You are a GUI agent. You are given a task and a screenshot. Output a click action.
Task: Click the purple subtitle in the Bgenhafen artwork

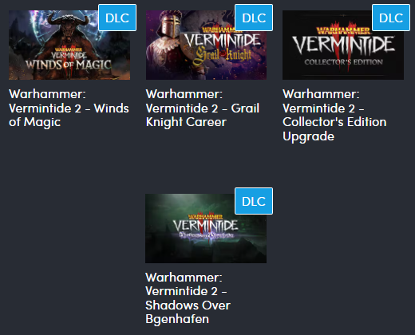(207, 235)
